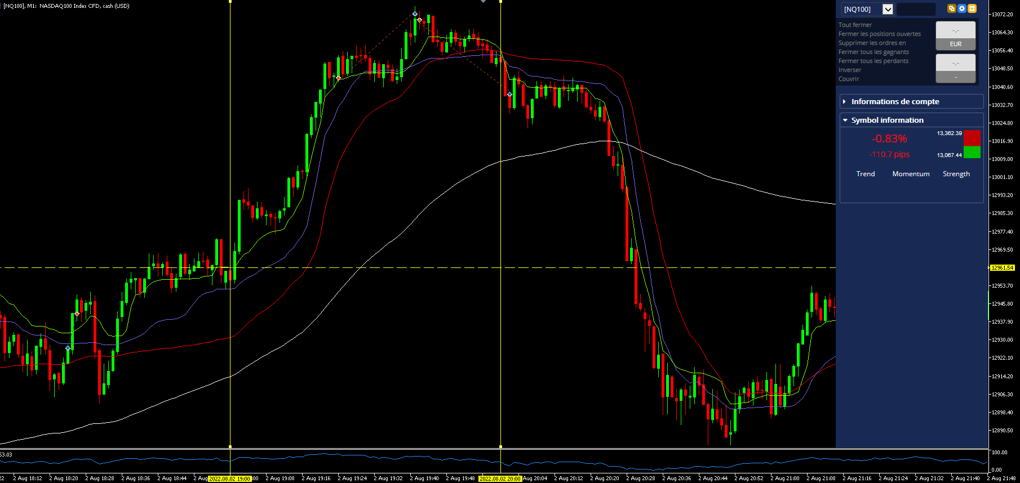Click the Couvrir option

click(x=849, y=79)
